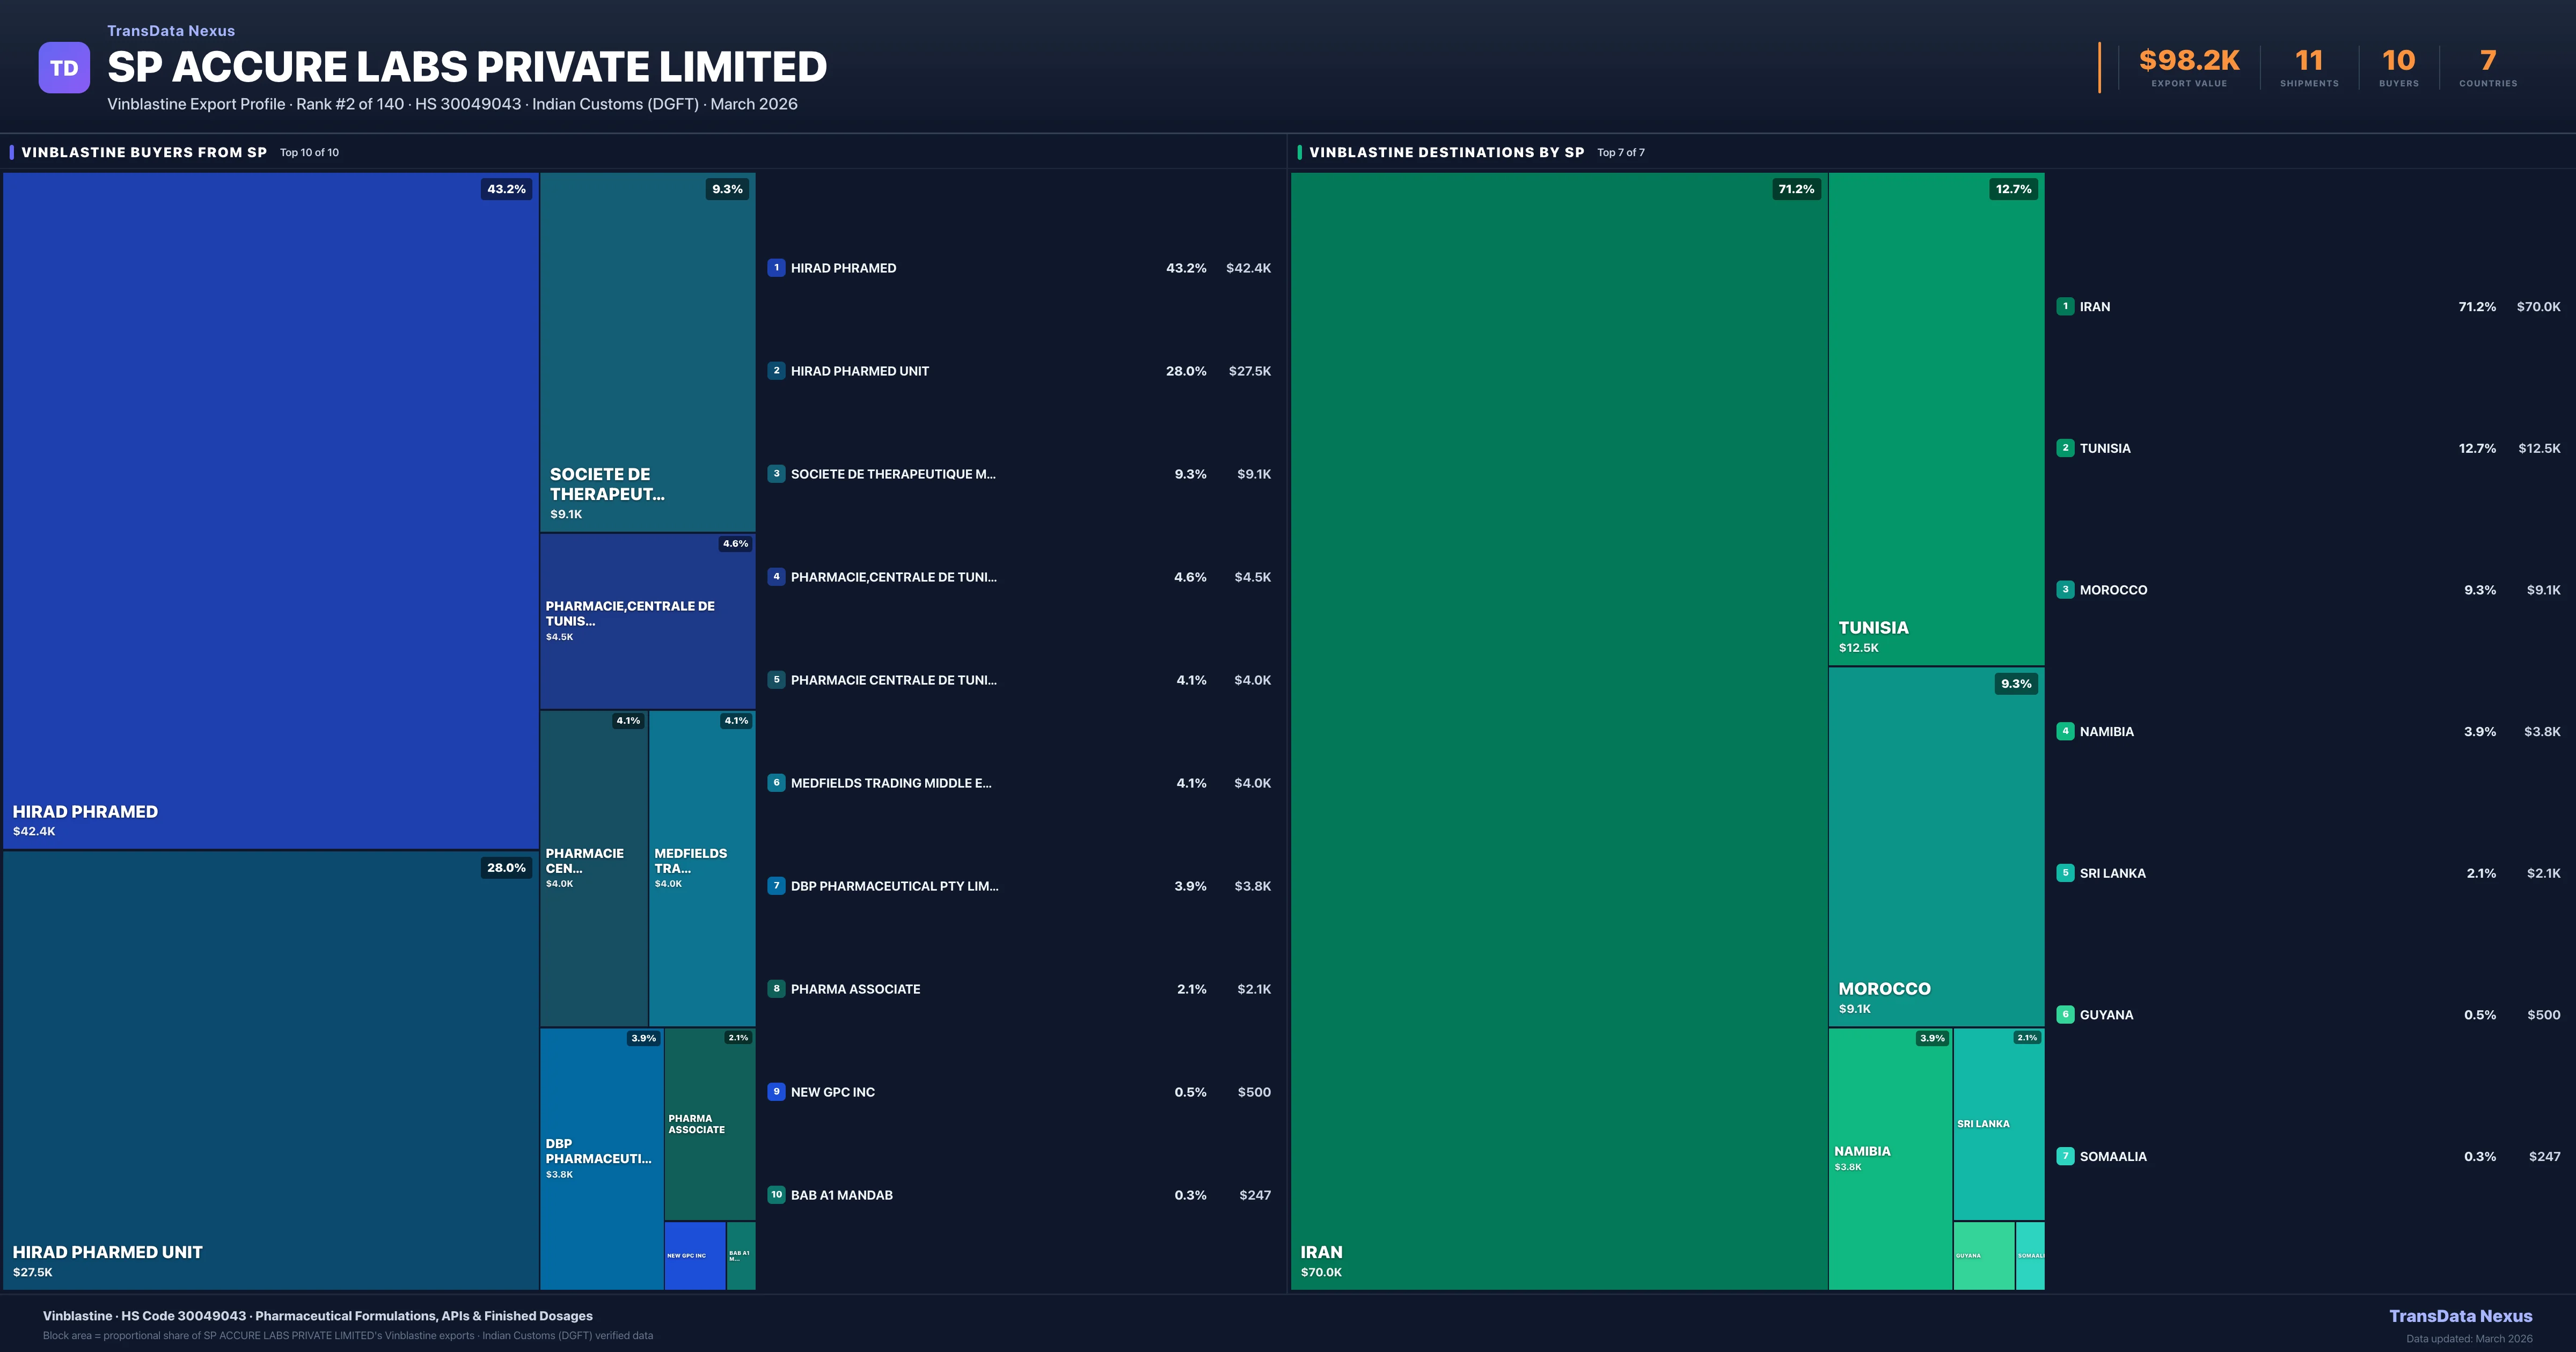This screenshot has width=2576, height=1352.
Task: Click the DBP PHARMACEUTI... treemap tile
Action: point(601,1158)
